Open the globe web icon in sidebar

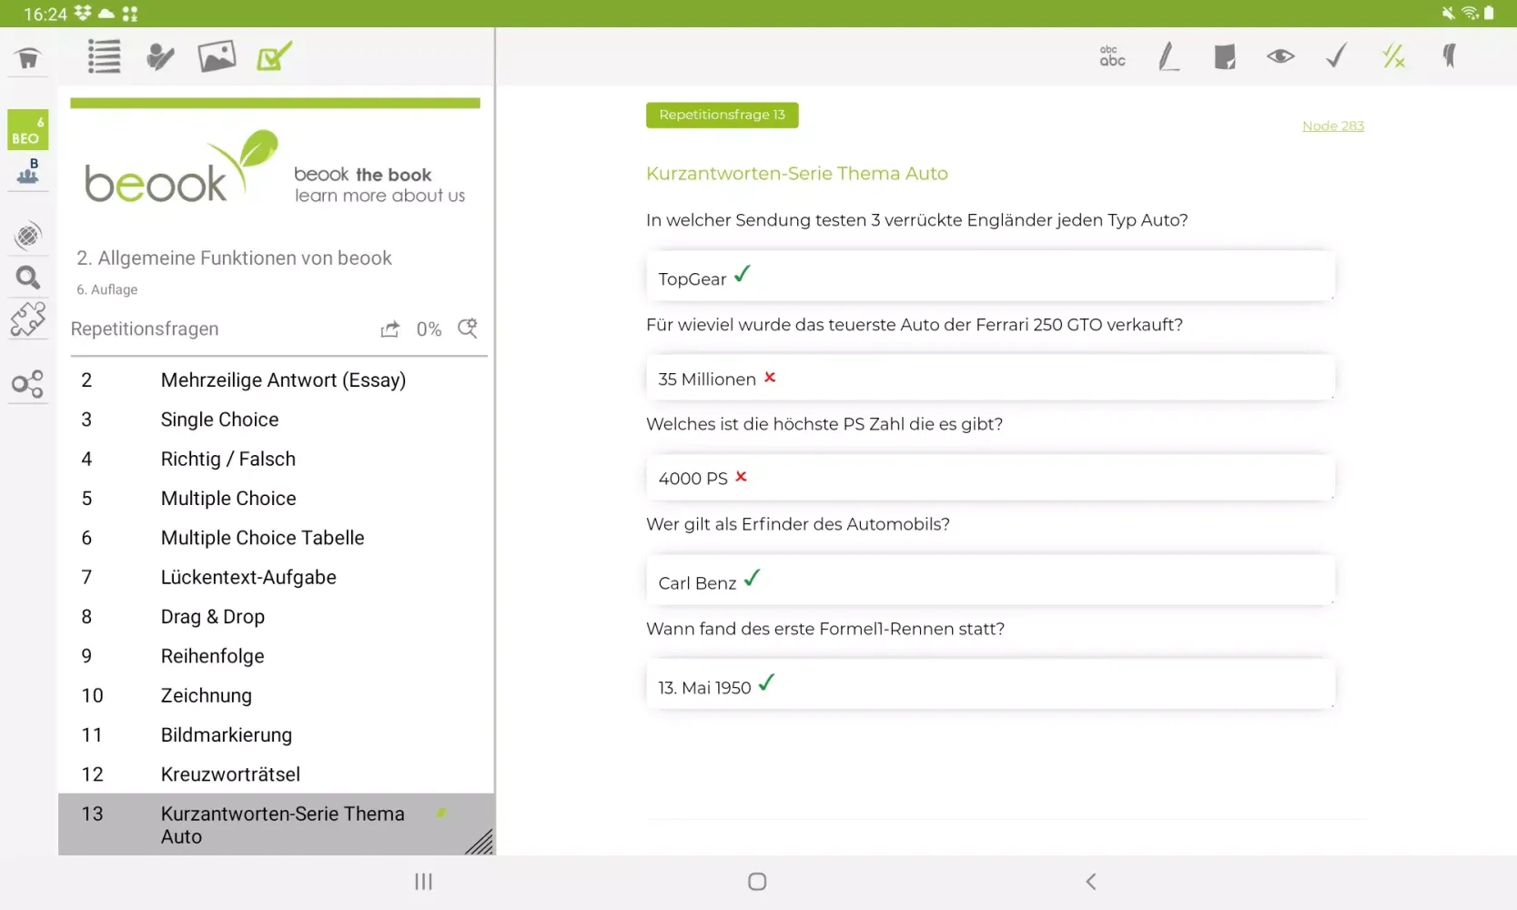(28, 236)
